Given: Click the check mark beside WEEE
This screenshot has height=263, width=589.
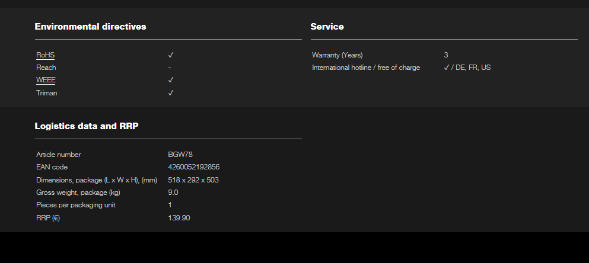Looking at the screenshot, I should click(170, 80).
